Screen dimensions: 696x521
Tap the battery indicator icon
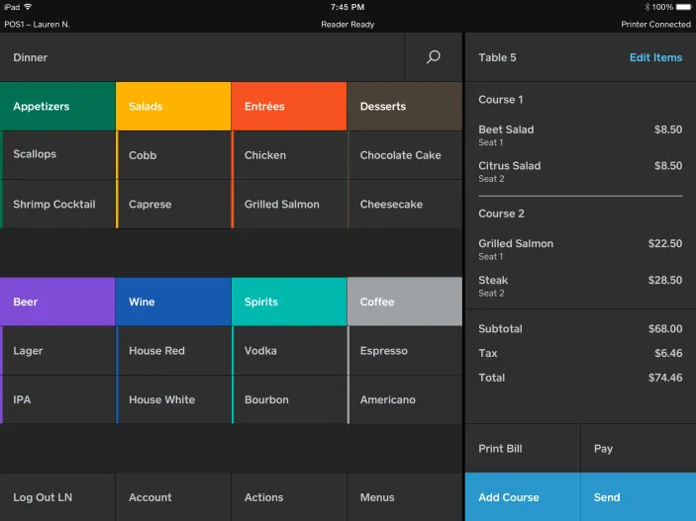683,7
